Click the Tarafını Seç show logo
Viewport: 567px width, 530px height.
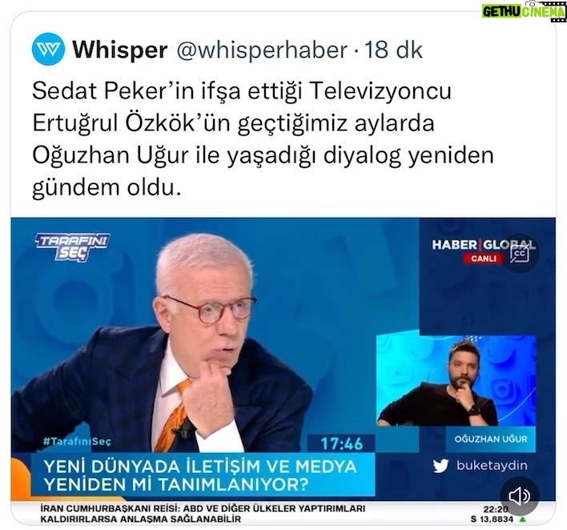point(72,247)
